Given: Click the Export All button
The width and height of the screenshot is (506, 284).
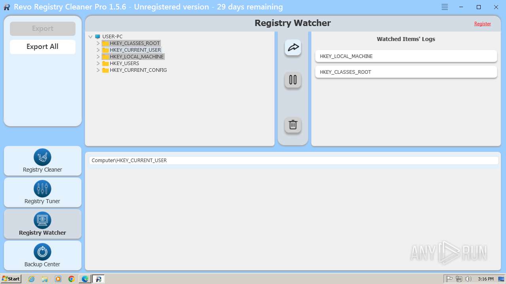Looking at the screenshot, I should (x=43, y=47).
